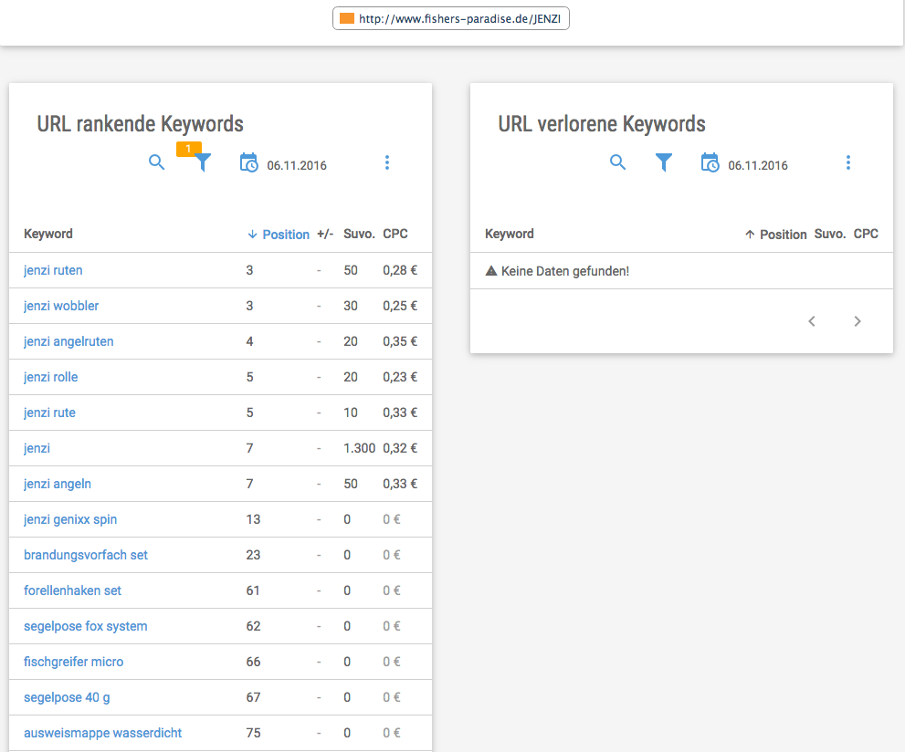Screen dimensions: 905x752
Task: Click position 23 for brandungsvorfach set
Action: pyautogui.click(x=253, y=555)
